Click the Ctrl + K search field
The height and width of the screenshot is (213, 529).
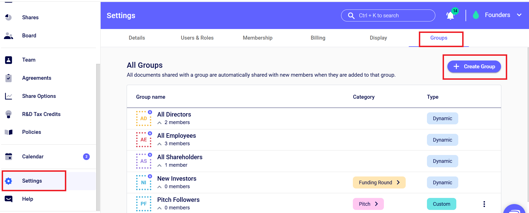tap(388, 16)
